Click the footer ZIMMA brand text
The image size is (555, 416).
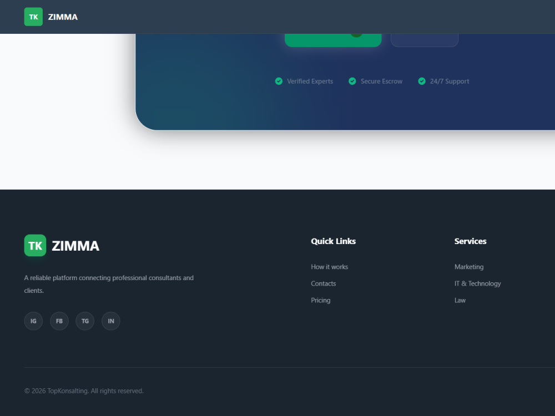coord(75,246)
